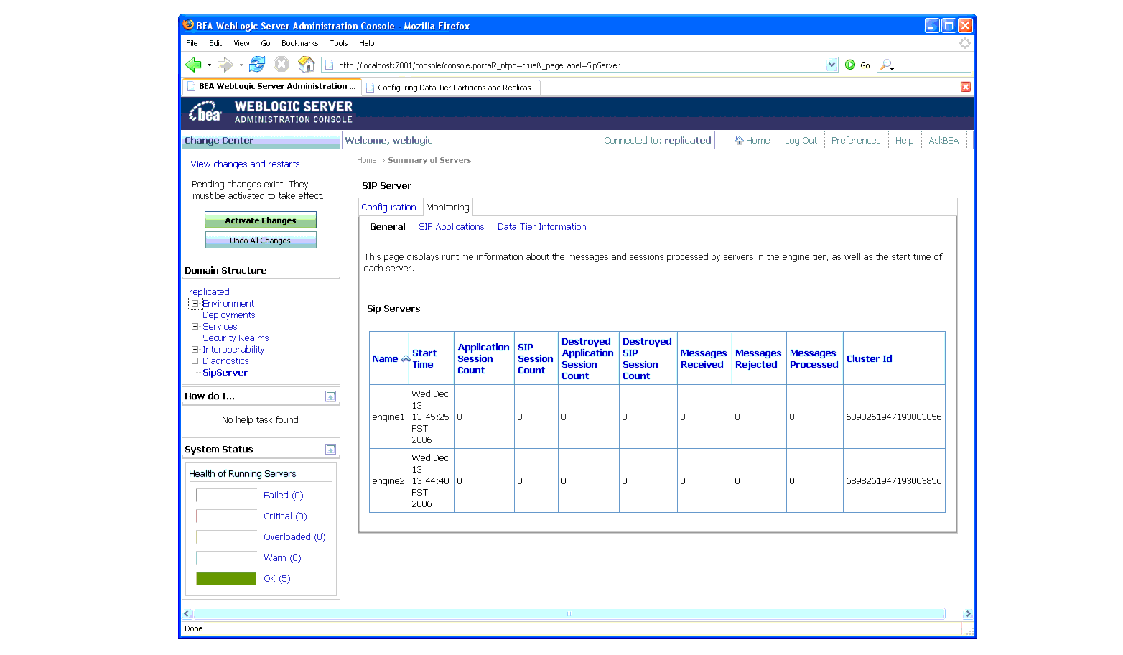Viewport: 1123px width, 655px height.
Task: Click the Failed (0) health link
Action: [283, 496]
